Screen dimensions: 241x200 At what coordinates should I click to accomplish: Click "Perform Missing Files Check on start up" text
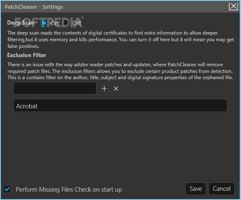point(69,190)
